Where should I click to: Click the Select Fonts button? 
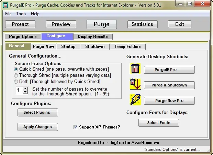[159, 123]
